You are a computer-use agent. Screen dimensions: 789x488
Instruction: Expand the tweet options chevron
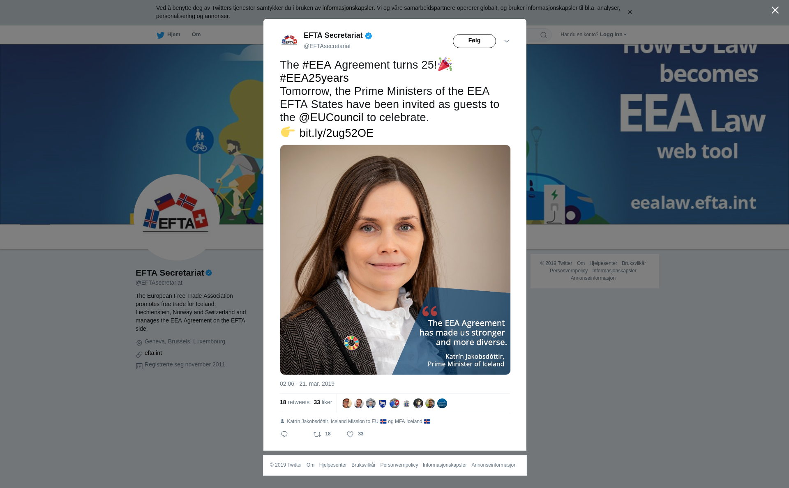pos(507,41)
